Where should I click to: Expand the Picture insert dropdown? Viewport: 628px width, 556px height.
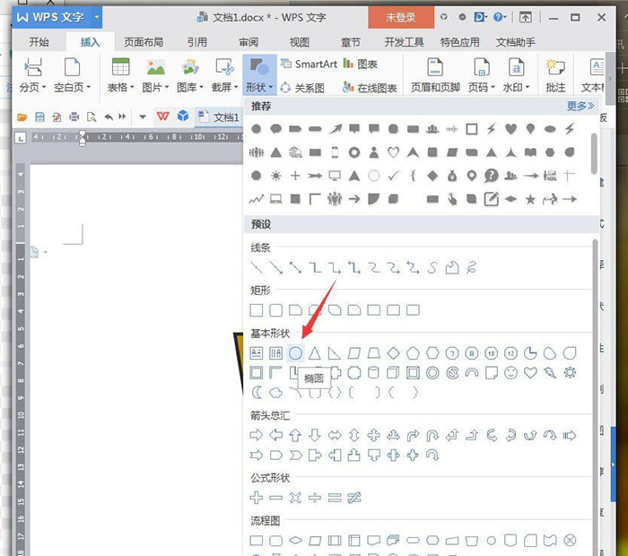click(155, 76)
